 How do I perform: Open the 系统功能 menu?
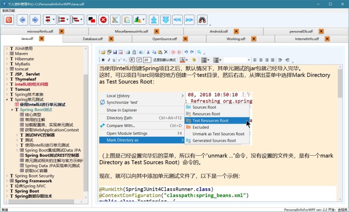[x=9, y=10]
